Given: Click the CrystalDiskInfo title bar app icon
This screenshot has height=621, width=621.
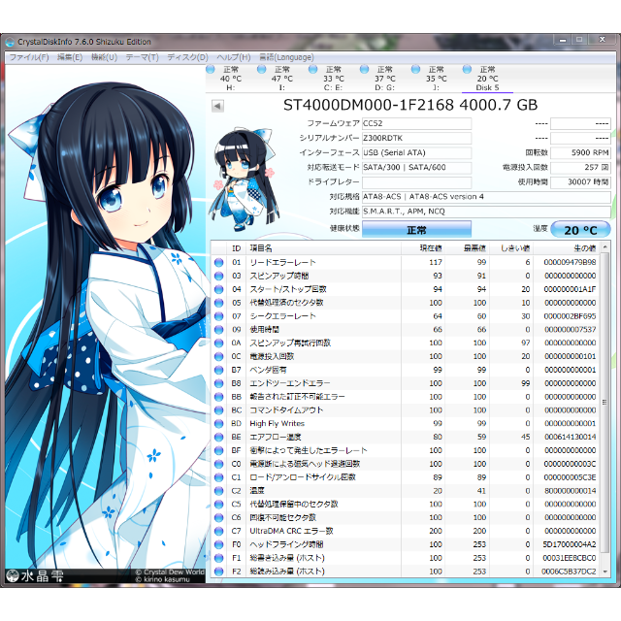Looking at the screenshot, I should pos(10,42).
